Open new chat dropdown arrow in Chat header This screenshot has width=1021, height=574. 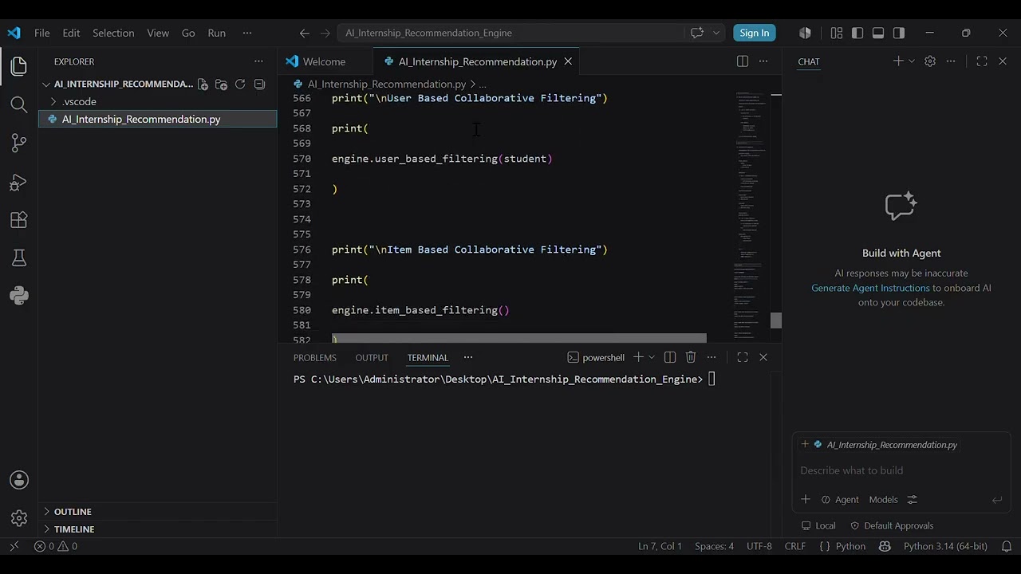coord(912,61)
